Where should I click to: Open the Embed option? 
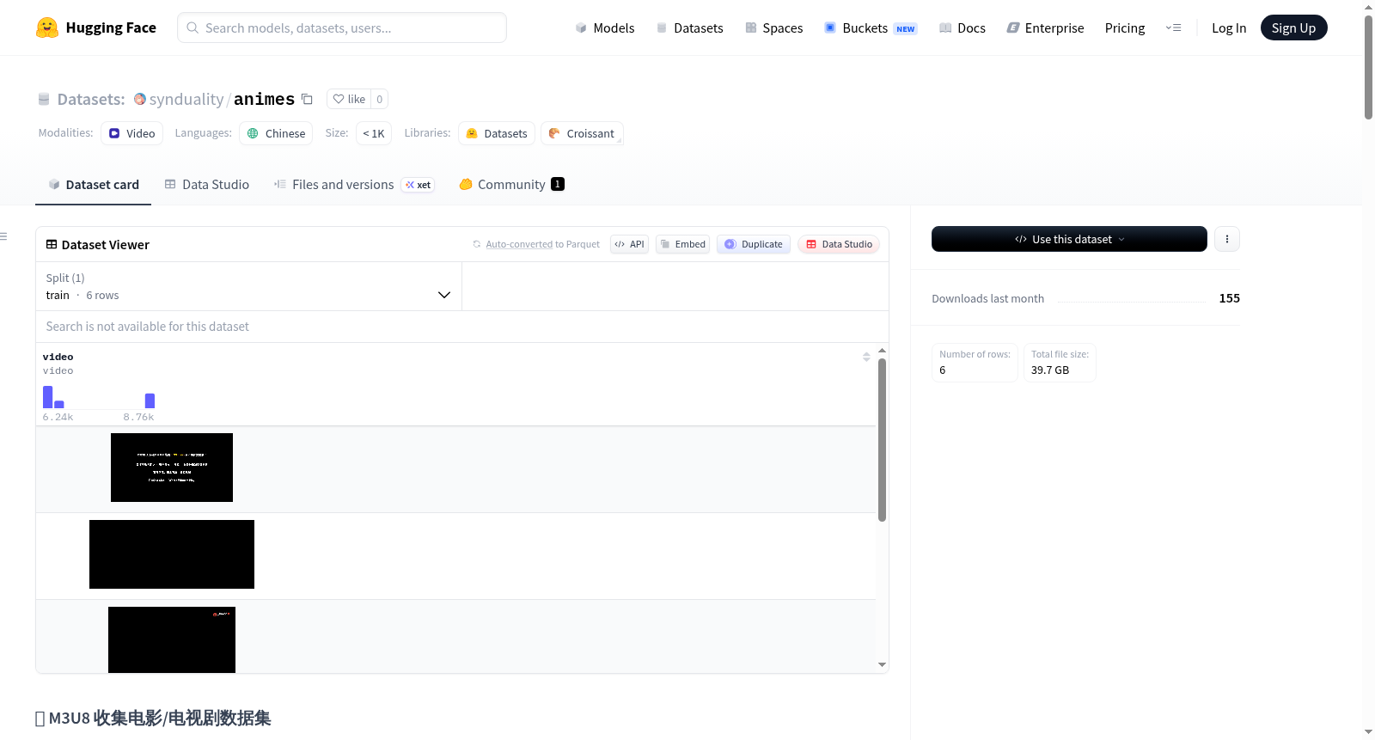[x=683, y=244]
